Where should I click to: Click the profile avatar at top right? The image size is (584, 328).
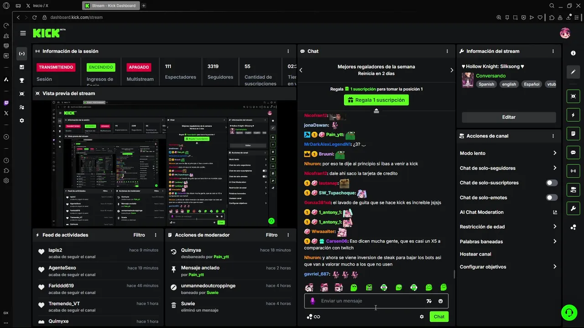tap(565, 33)
